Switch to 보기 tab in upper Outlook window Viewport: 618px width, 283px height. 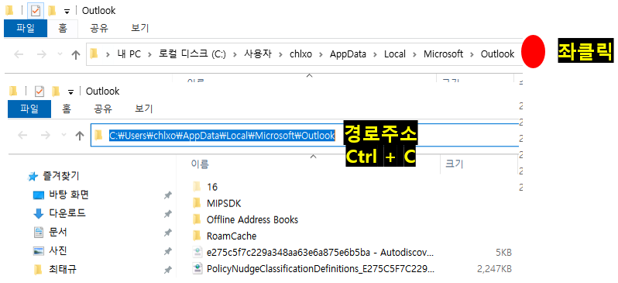click(x=140, y=29)
